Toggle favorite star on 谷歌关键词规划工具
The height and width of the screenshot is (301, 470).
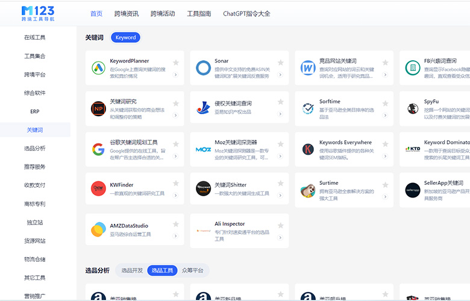click(176, 144)
